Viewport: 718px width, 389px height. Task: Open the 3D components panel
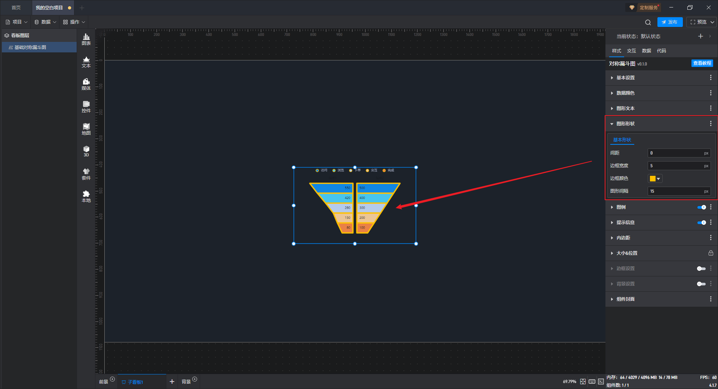click(x=86, y=151)
